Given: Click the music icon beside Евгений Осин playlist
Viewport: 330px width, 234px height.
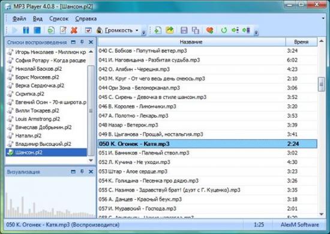Looking at the screenshot, I should coord(10,102).
